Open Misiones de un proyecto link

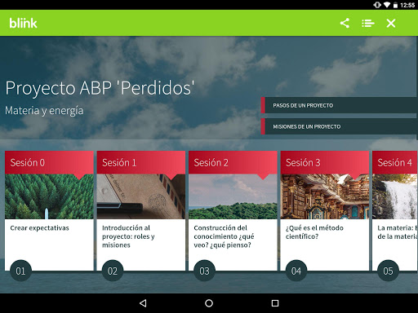tap(339, 126)
